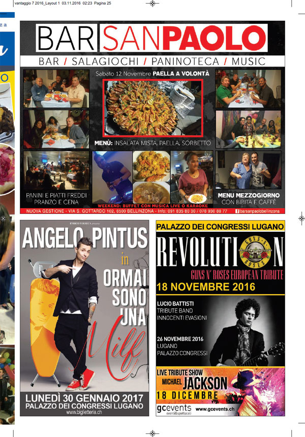Select the middle-left three diners photo
This screenshot has width=305, height=437.
[x=56, y=129]
